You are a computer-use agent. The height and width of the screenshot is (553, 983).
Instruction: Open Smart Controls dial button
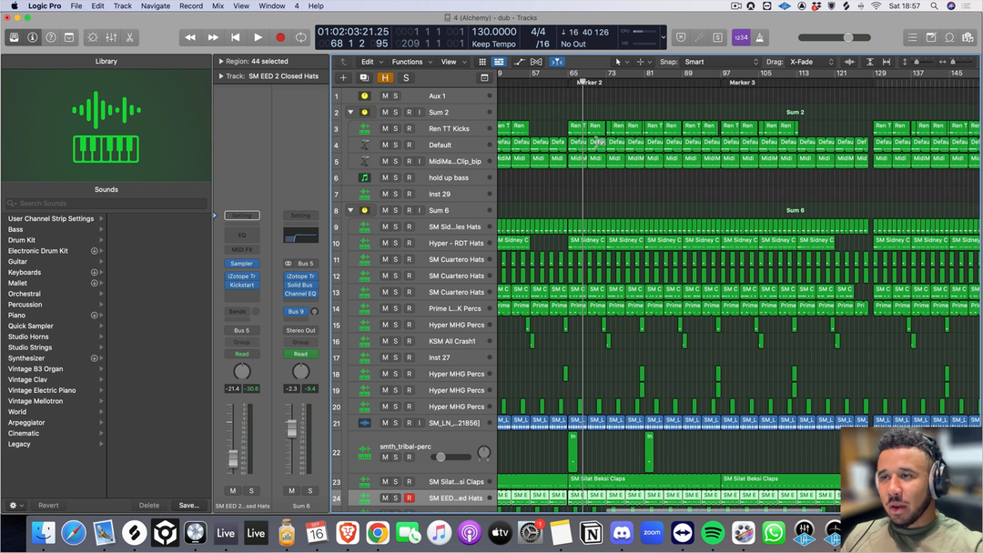pos(92,37)
